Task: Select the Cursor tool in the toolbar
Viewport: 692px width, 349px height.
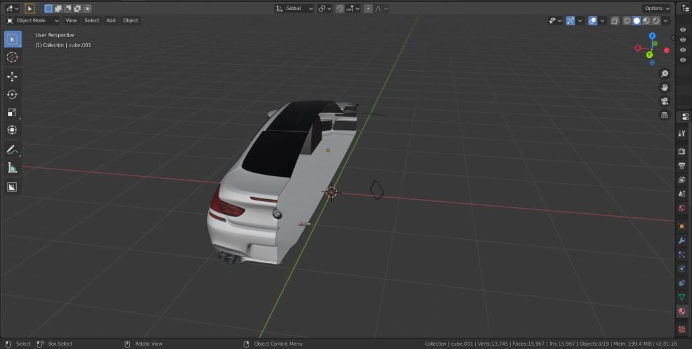Action: tap(12, 57)
